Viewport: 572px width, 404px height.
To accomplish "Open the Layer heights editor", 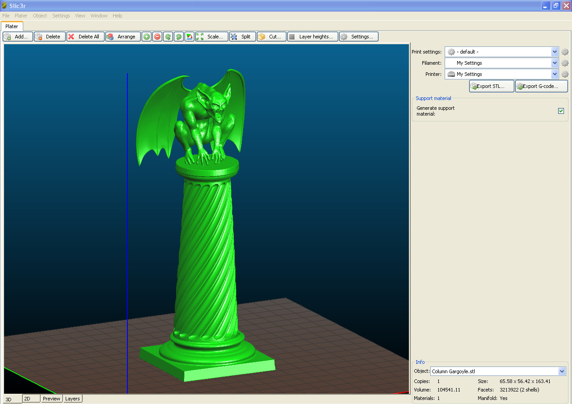I will pos(312,37).
